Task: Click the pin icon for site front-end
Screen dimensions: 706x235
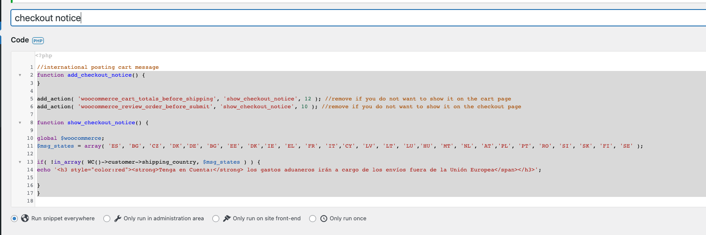Action: tap(227, 219)
